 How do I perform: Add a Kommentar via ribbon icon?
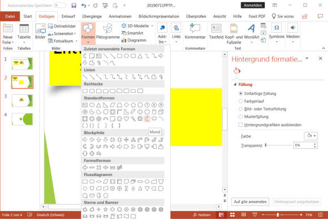coord(195,31)
